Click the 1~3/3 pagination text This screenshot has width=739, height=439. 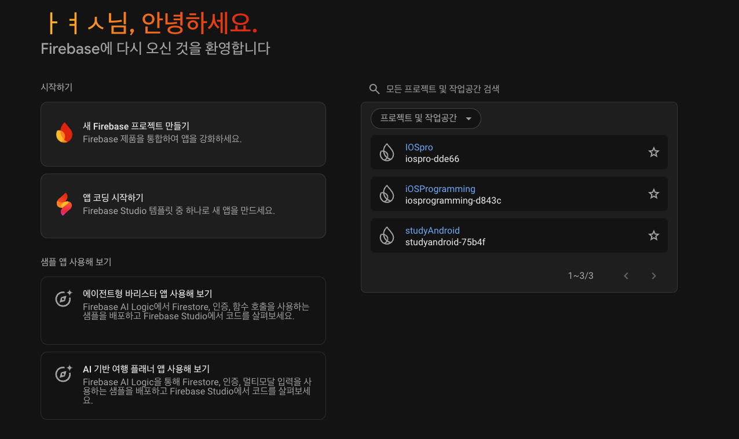[581, 276]
